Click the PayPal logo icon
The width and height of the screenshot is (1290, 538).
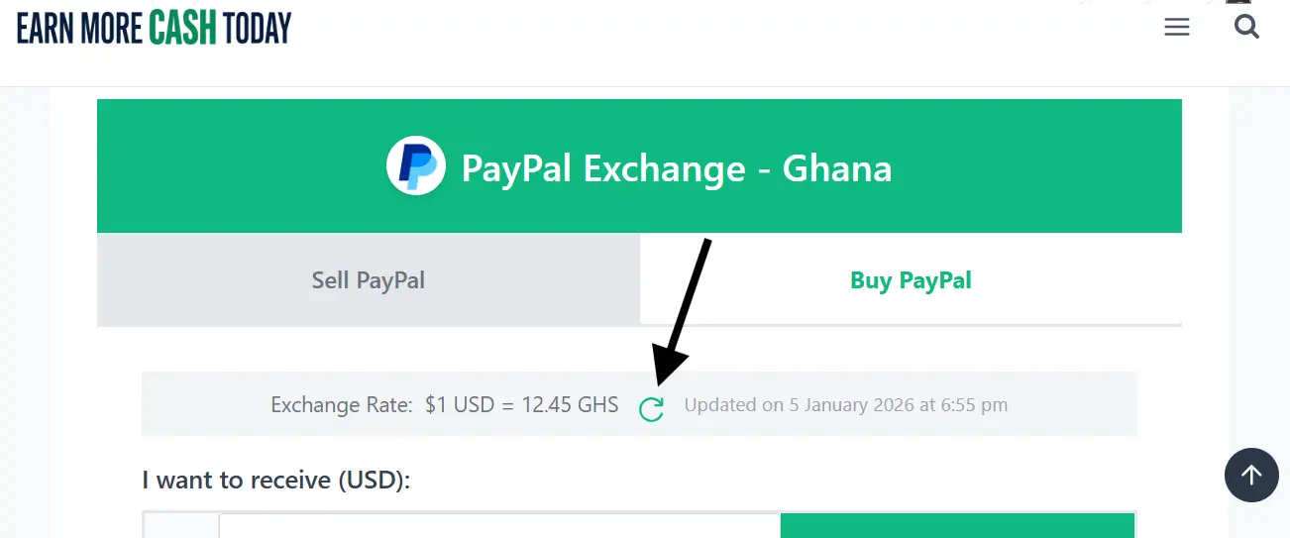point(415,166)
